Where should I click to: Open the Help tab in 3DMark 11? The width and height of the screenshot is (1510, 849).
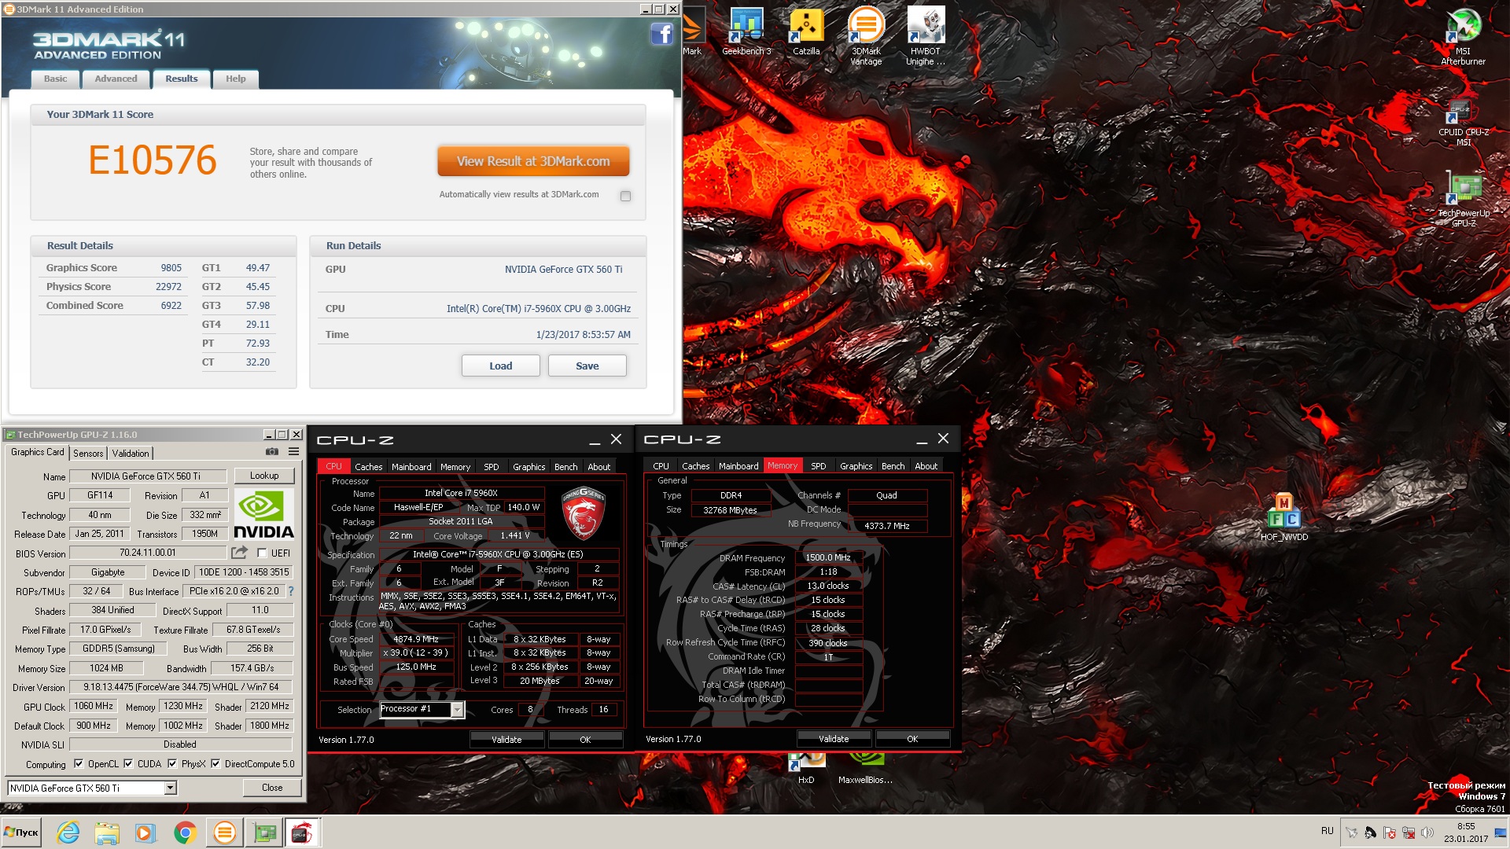pyautogui.click(x=236, y=79)
